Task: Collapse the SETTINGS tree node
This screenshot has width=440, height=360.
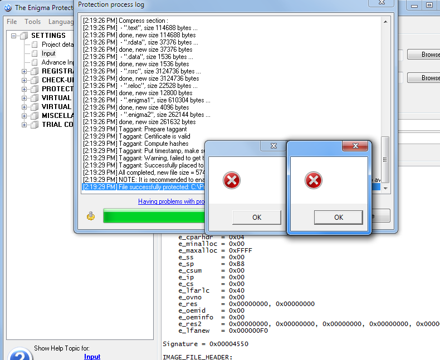Action: 13,36
